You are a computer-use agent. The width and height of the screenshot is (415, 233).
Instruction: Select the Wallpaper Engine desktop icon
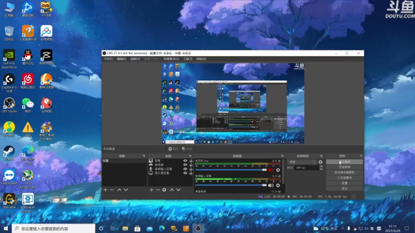pyautogui.click(x=28, y=203)
